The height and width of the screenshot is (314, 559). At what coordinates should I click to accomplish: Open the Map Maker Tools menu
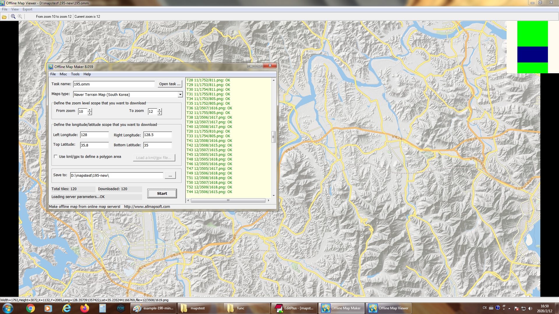[x=75, y=74]
